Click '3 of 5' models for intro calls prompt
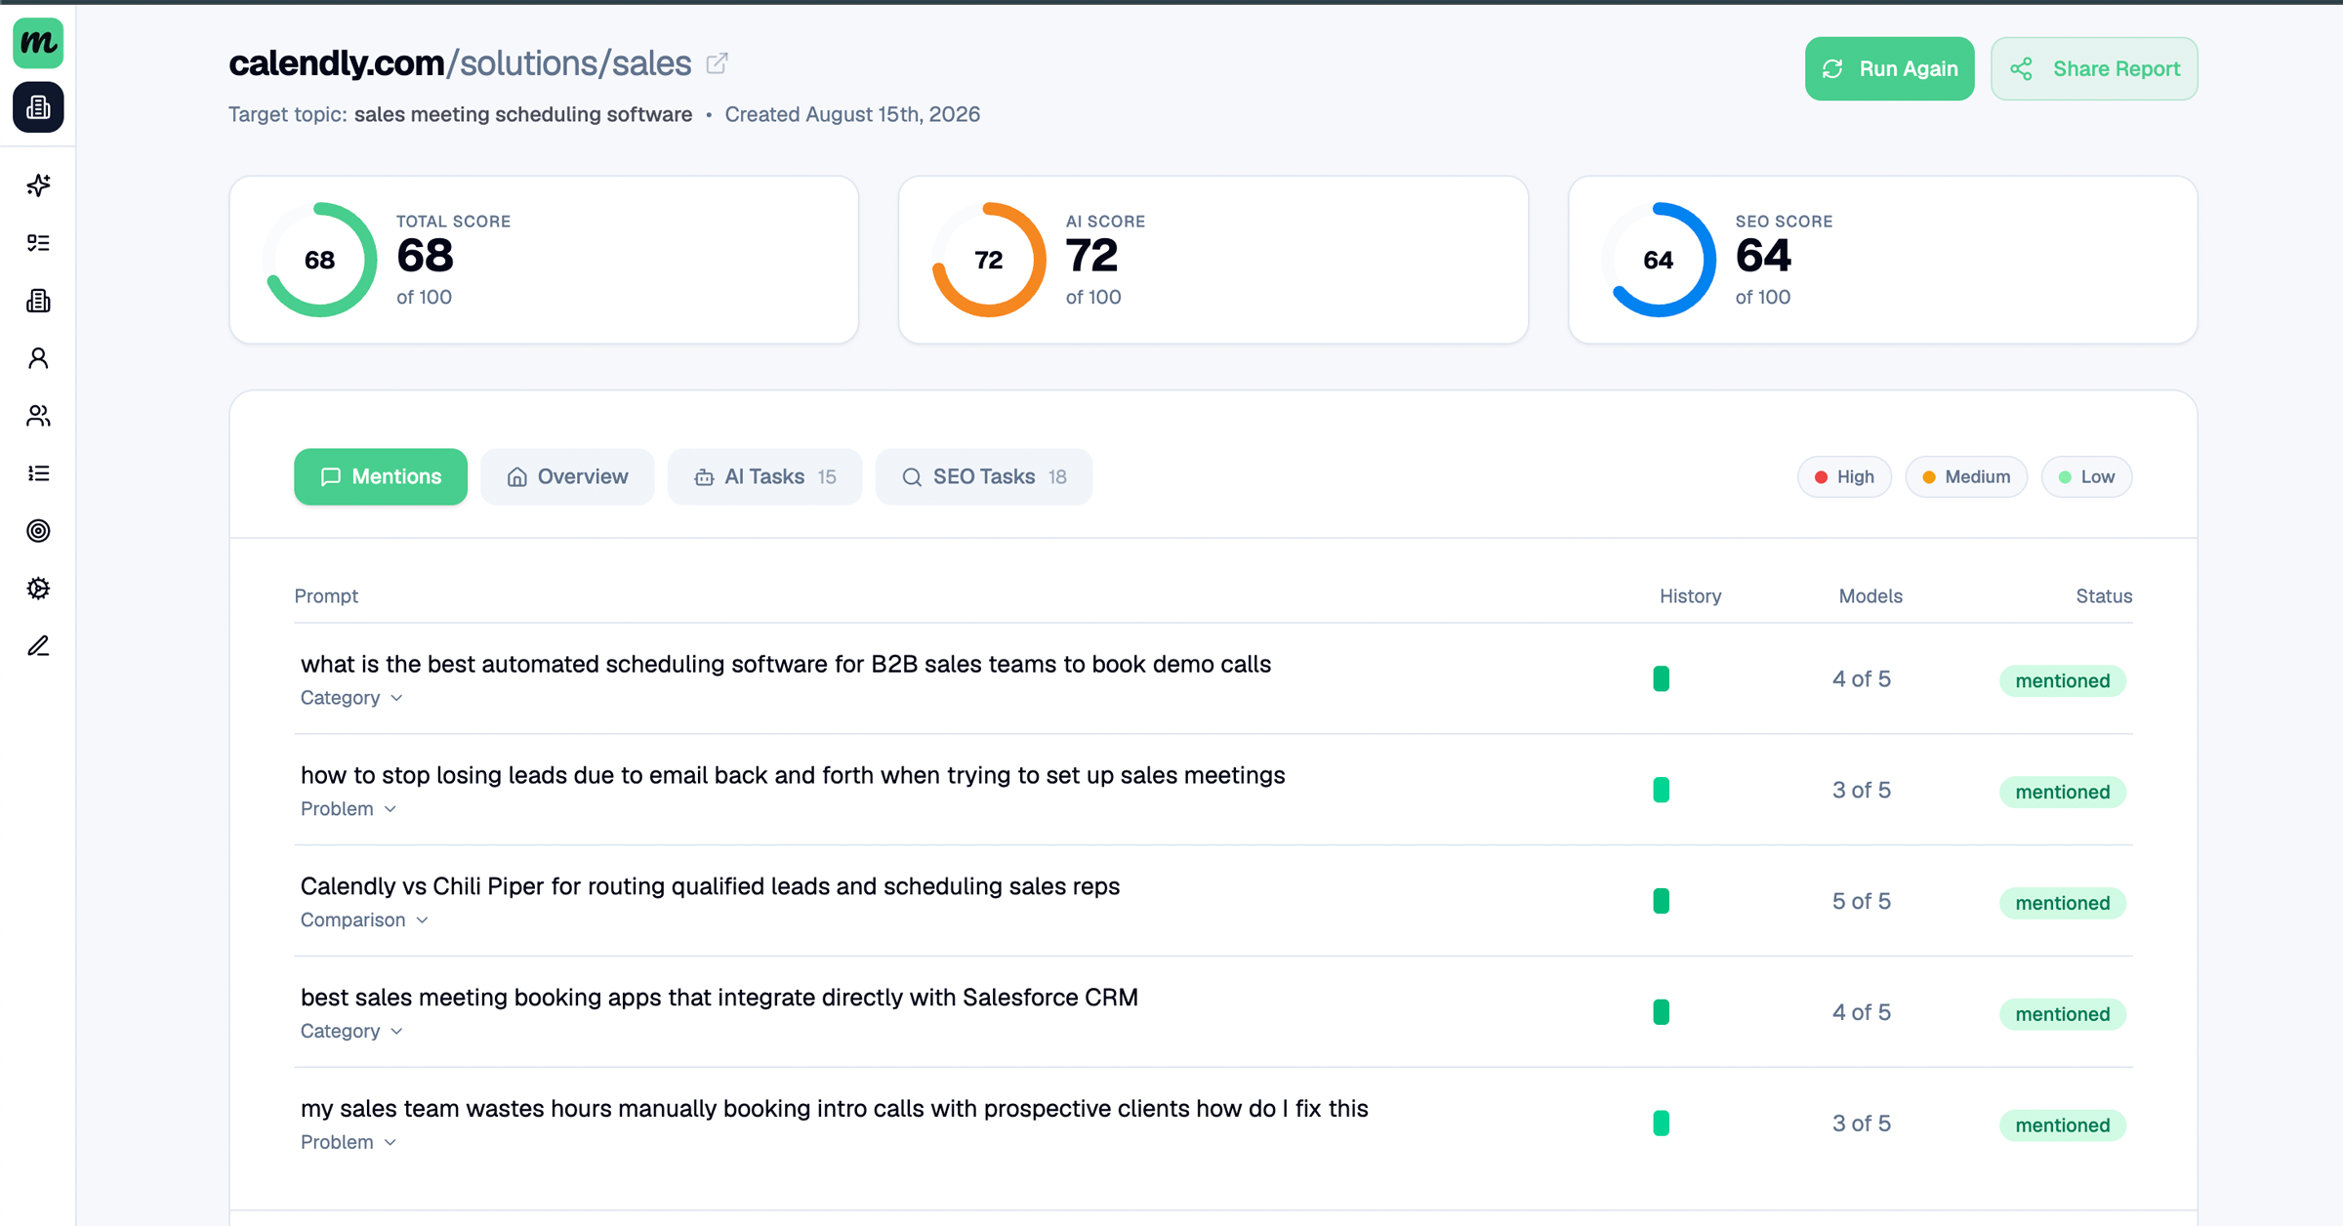Screen dimensions: 2343x1226 (1861, 1124)
